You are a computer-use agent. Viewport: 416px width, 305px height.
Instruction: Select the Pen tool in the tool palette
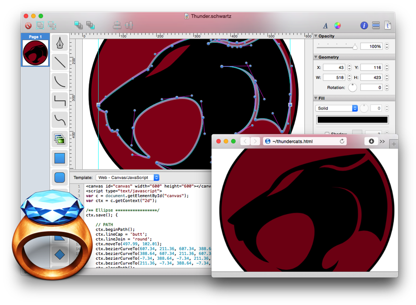pos(60,43)
